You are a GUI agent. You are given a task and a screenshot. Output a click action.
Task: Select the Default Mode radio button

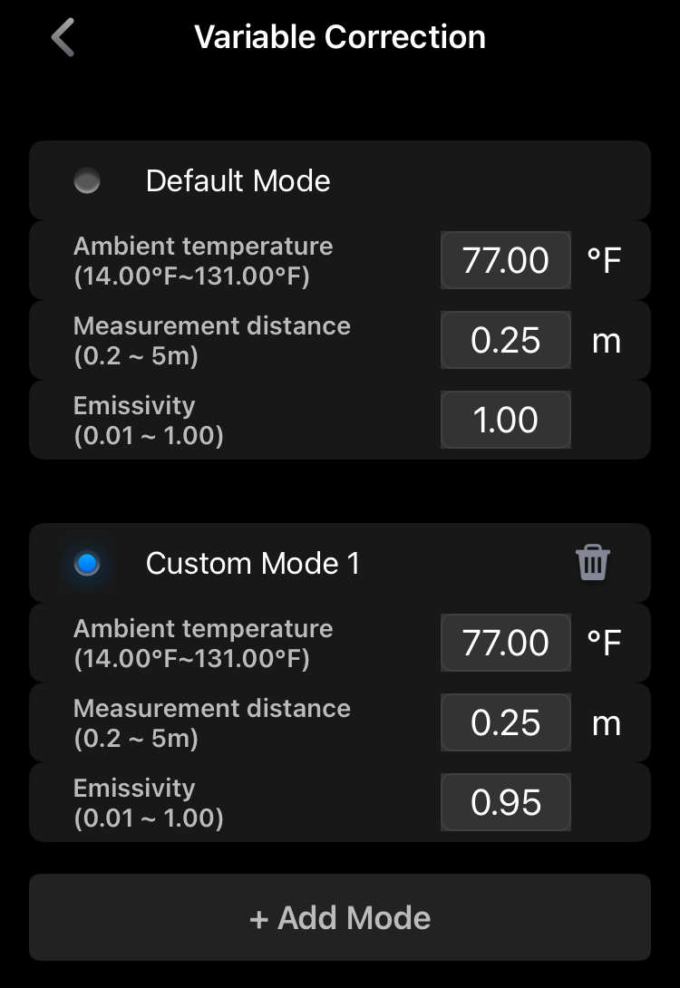coord(87,181)
